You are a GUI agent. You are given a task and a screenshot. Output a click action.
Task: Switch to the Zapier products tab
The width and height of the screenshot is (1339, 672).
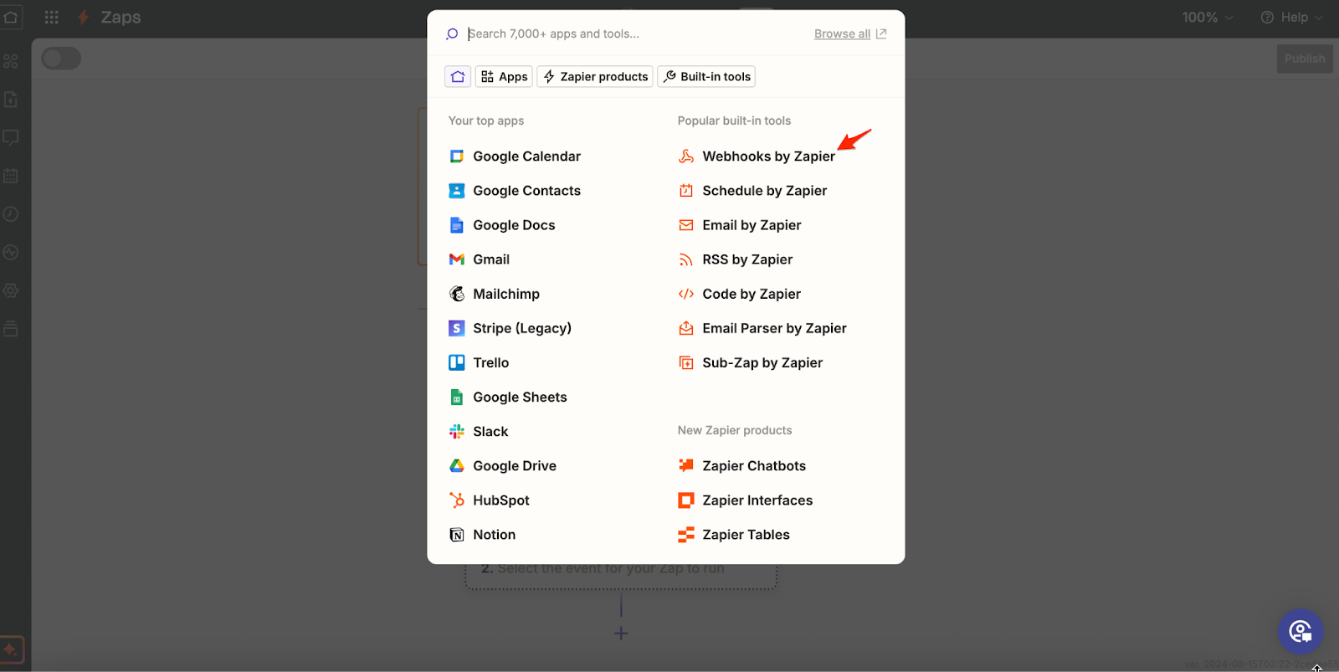click(x=595, y=76)
